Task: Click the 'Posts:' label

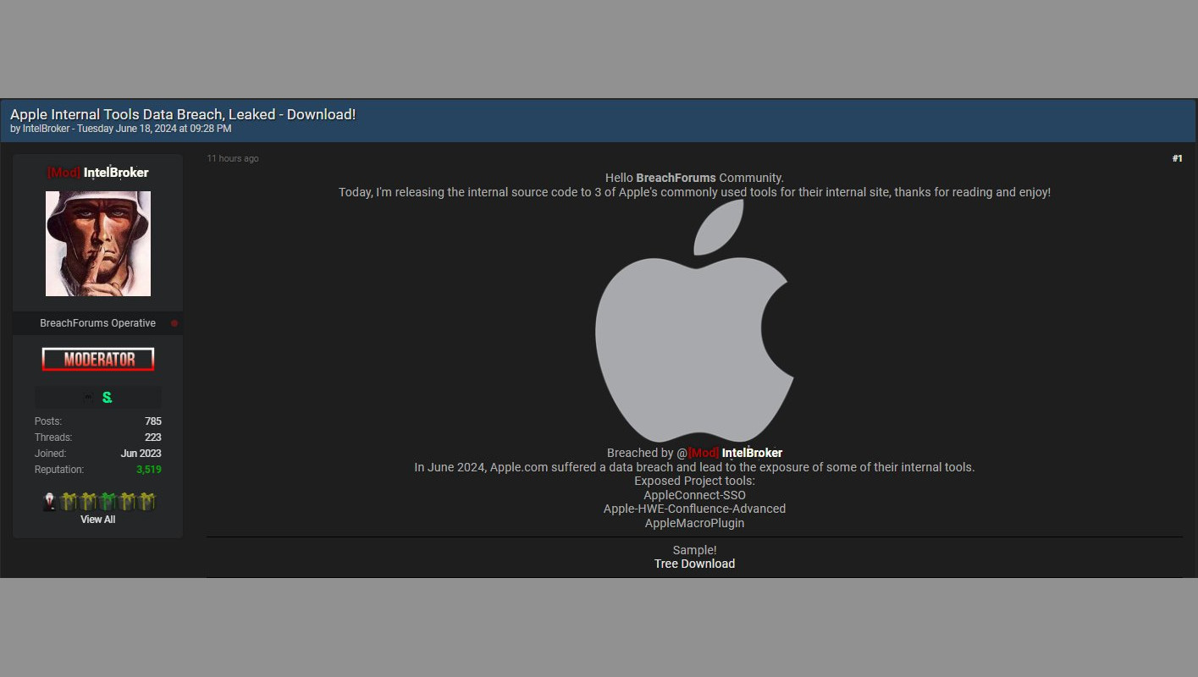Action: coord(48,421)
